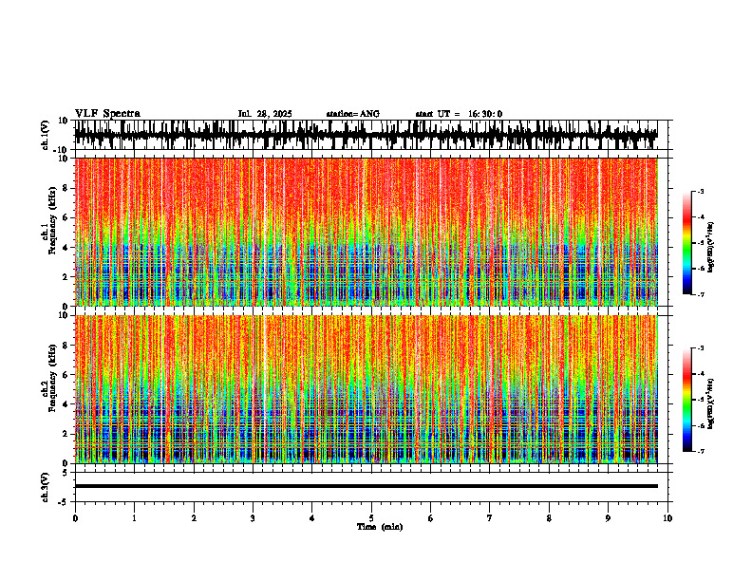This screenshot has width=752, height=581.
Task: Click the "start UT = 16:30:0" header text
Action: click(x=459, y=114)
